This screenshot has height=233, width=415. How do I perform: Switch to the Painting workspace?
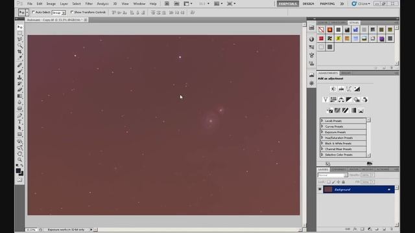[x=327, y=4]
